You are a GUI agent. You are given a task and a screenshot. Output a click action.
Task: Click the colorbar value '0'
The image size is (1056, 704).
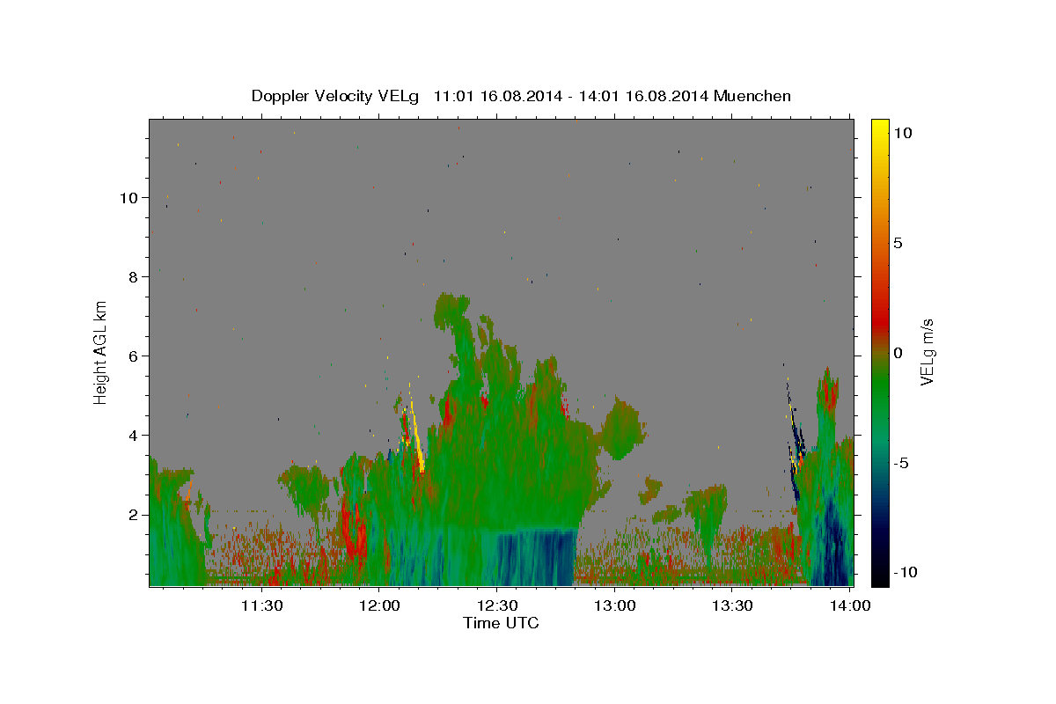898,353
